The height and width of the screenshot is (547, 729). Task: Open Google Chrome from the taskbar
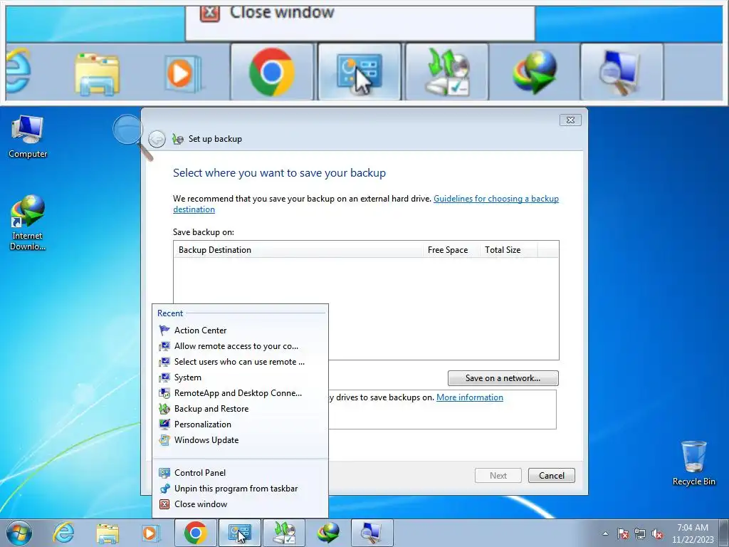pos(195,533)
